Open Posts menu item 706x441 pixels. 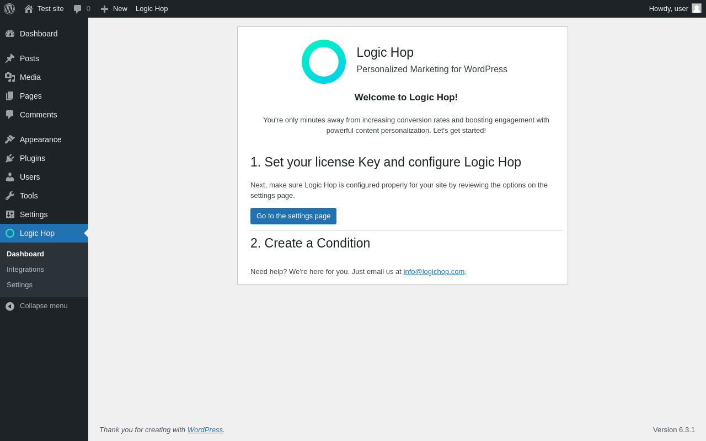point(44,58)
